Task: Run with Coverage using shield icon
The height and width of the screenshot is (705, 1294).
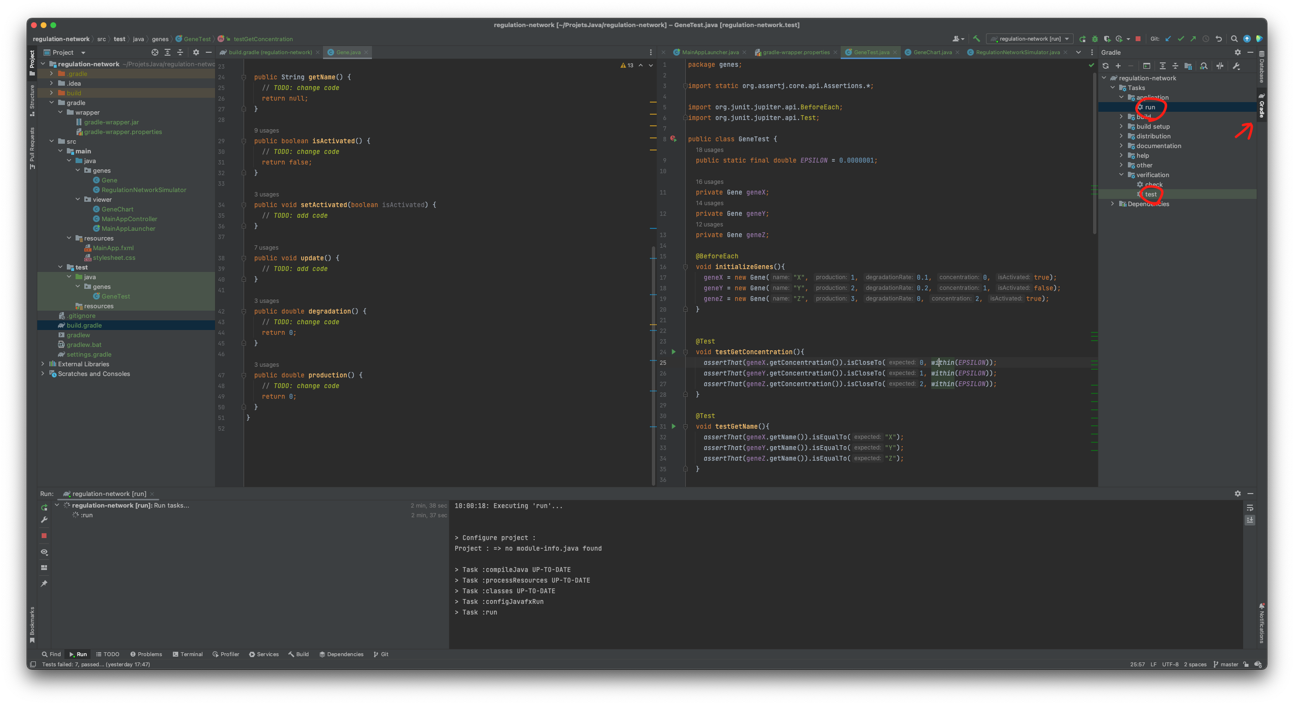Action: pos(1107,39)
